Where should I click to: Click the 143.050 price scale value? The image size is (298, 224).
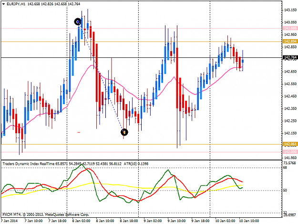click(x=290, y=22)
